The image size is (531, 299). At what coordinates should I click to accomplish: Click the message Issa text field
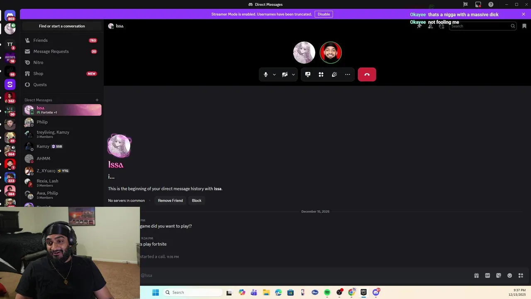(x=305, y=275)
